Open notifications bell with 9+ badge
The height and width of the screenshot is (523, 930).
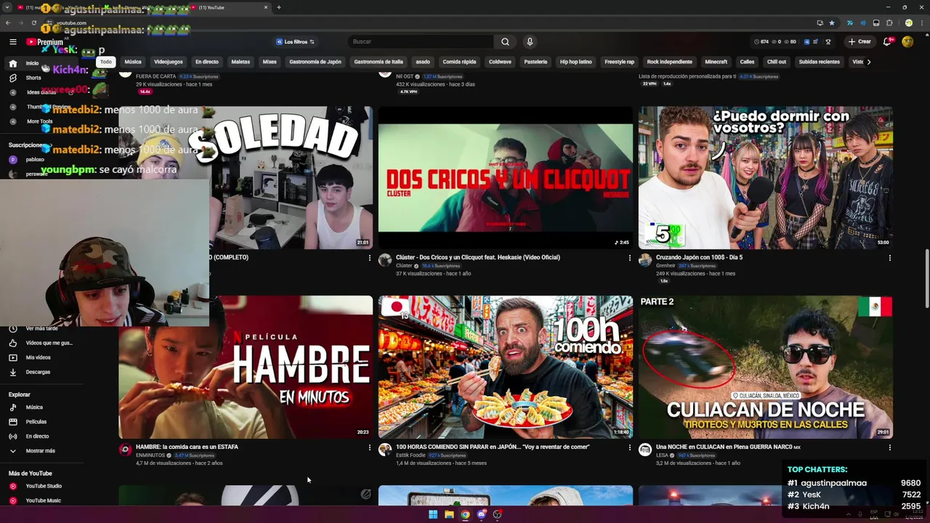pos(887,42)
